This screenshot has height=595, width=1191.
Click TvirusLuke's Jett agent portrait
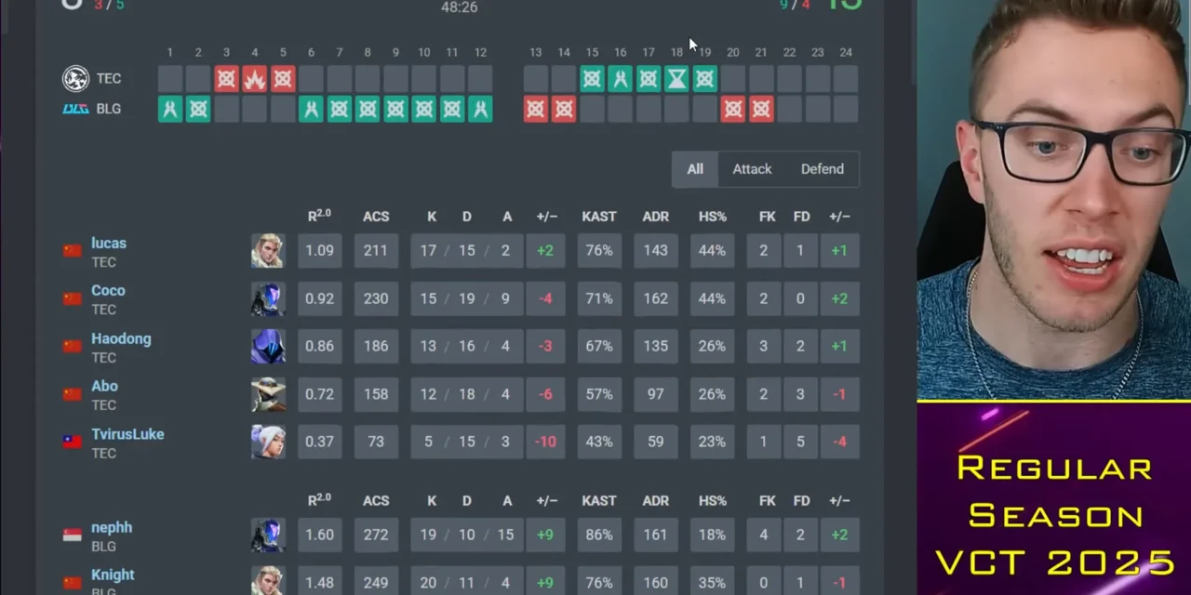(x=268, y=442)
